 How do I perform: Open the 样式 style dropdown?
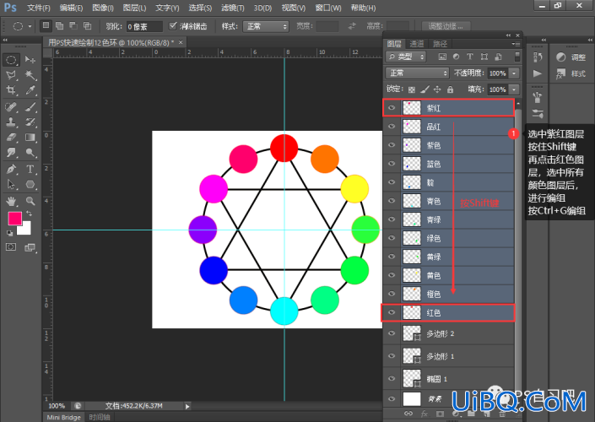[266, 26]
